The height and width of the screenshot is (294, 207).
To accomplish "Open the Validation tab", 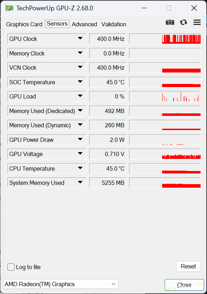I will coord(113,24).
